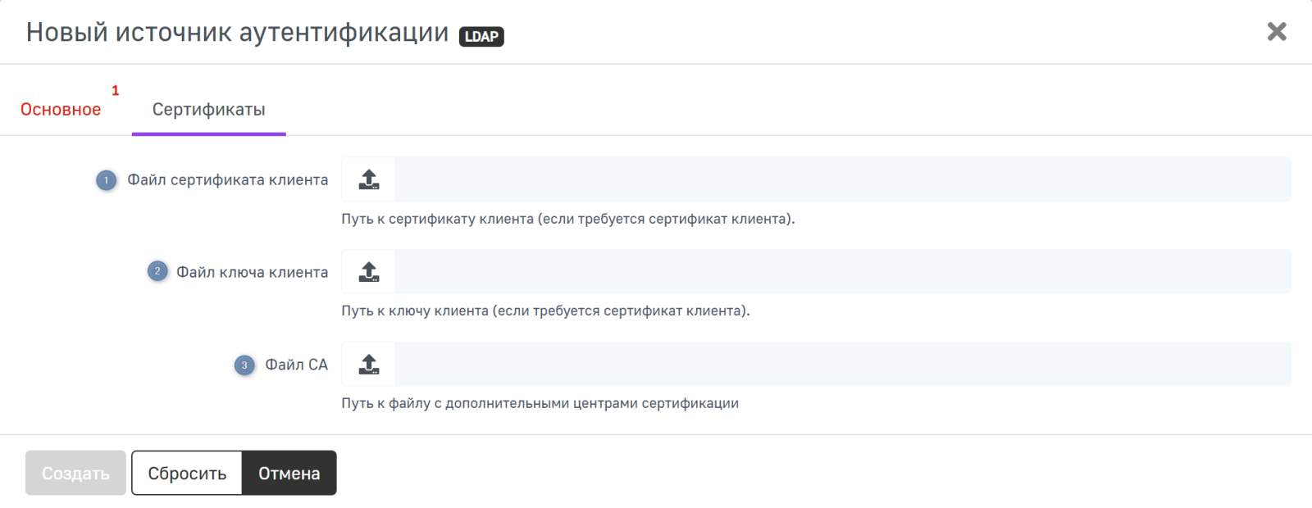Focus the client certificate file path field
The width and height of the screenshot is (1312, 508).
[x=842, y=179]
